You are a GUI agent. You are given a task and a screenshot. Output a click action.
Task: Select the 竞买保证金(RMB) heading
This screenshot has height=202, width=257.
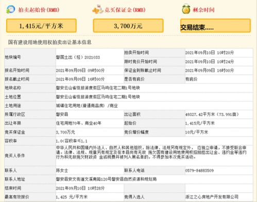click(x=125, y=10)
